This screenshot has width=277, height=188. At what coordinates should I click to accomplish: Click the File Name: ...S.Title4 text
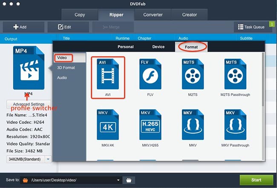[27, 115]
